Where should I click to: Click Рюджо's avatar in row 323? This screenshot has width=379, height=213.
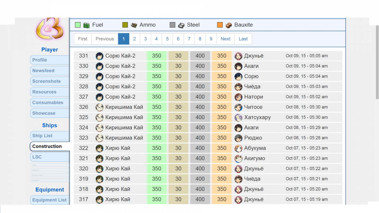tap(238, 138)
